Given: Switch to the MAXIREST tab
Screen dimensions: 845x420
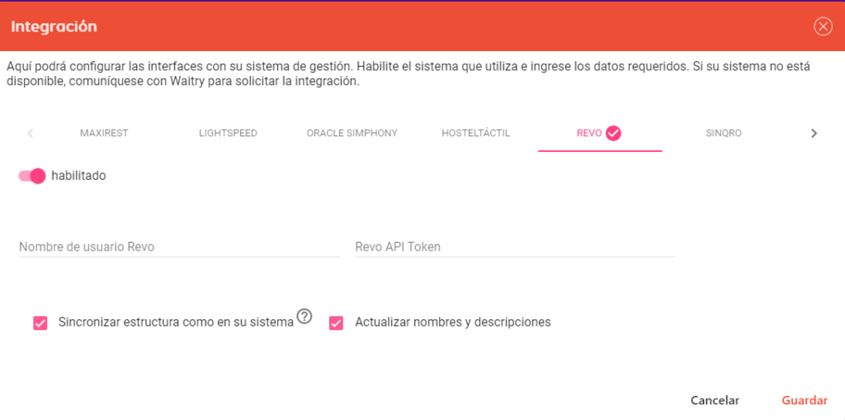Looking at the screenshot, I should coord(104,133).
